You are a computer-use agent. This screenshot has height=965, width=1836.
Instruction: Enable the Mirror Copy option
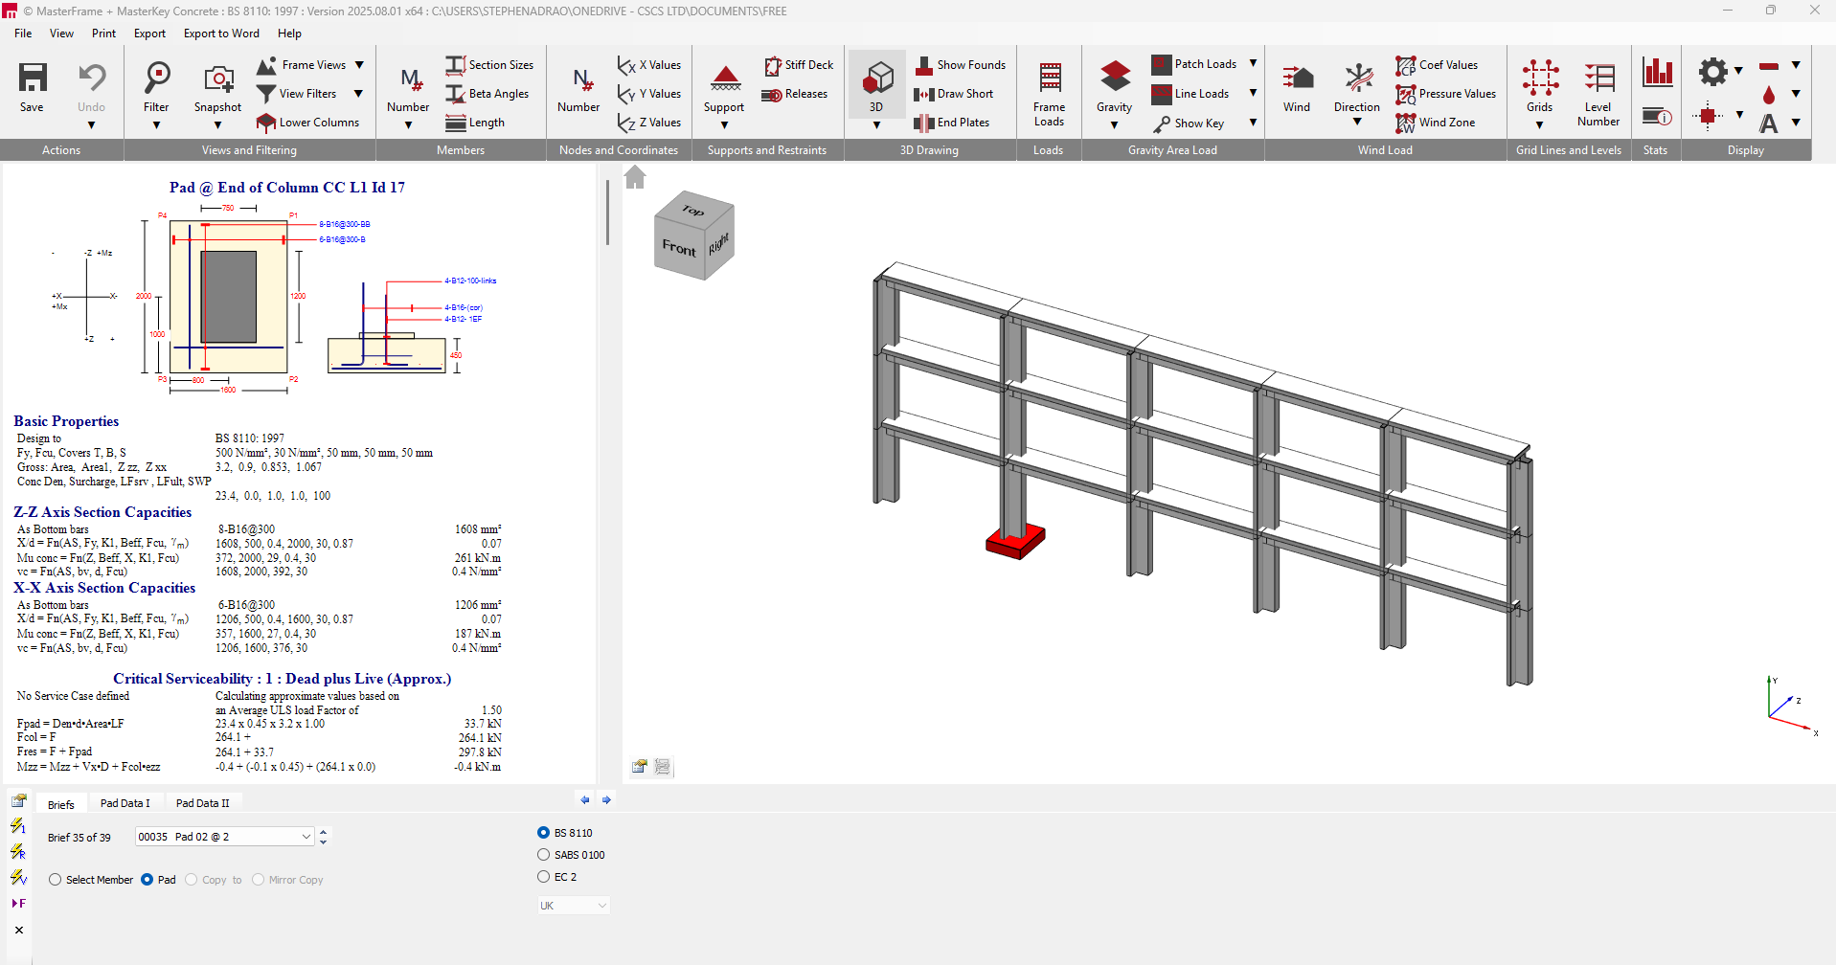click(257, 879)
